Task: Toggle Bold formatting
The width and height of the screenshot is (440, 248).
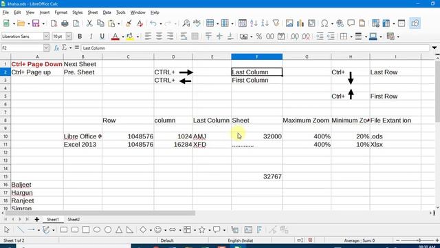Action: click(x=80, y=37)
